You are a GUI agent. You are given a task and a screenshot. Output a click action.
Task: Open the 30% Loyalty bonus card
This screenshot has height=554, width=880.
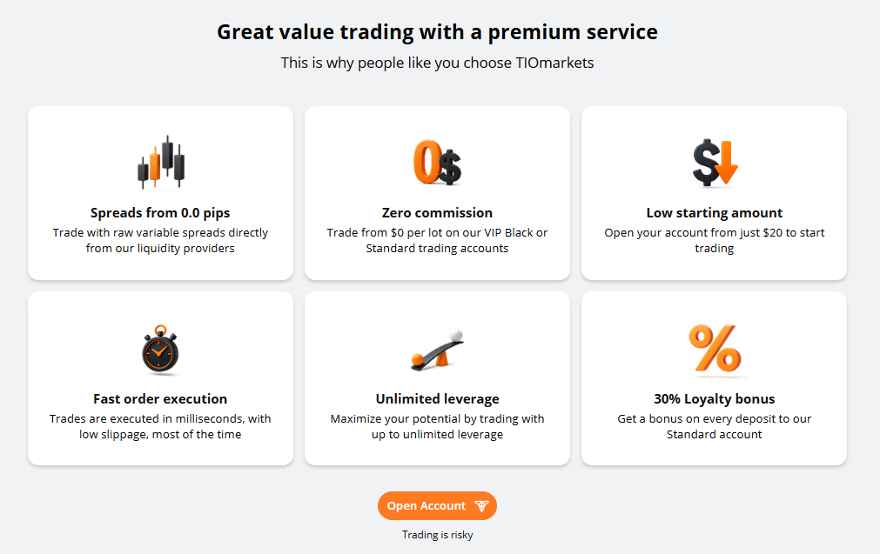[714, 379]
